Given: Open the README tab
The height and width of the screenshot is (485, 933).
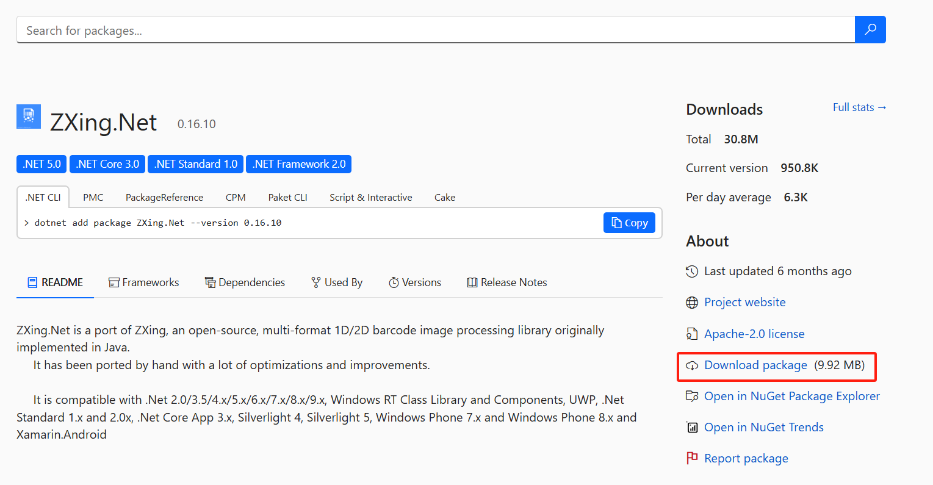Looking at the screenshot, I should point(55,282).
